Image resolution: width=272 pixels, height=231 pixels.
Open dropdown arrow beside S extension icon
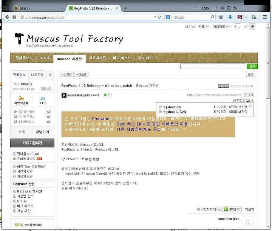[246, 17]
